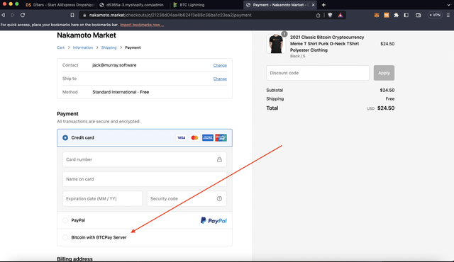This screenshot has width=454, height=262.
Task: Click the Brave Rewards triangle icon
Action: click(x=340, y=15)
